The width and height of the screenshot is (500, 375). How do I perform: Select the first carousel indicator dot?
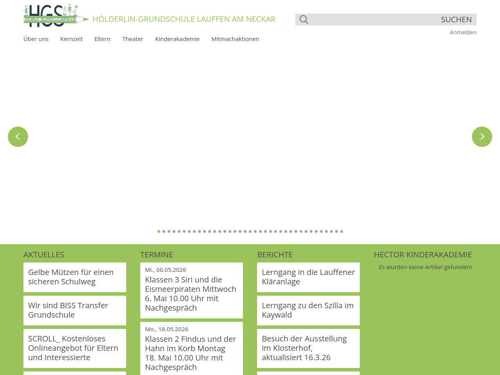pos(159,232)
